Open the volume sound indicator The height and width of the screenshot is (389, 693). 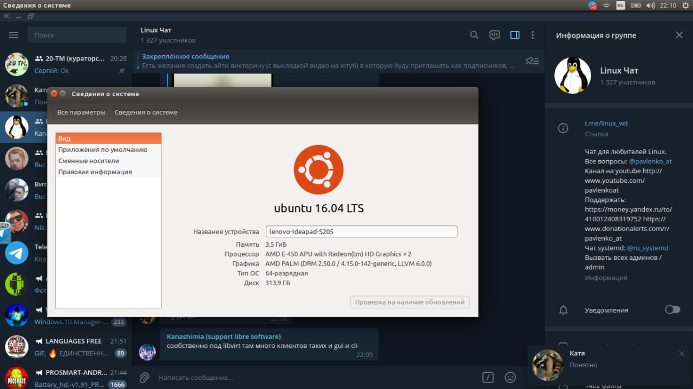click(x=650, y=5)
